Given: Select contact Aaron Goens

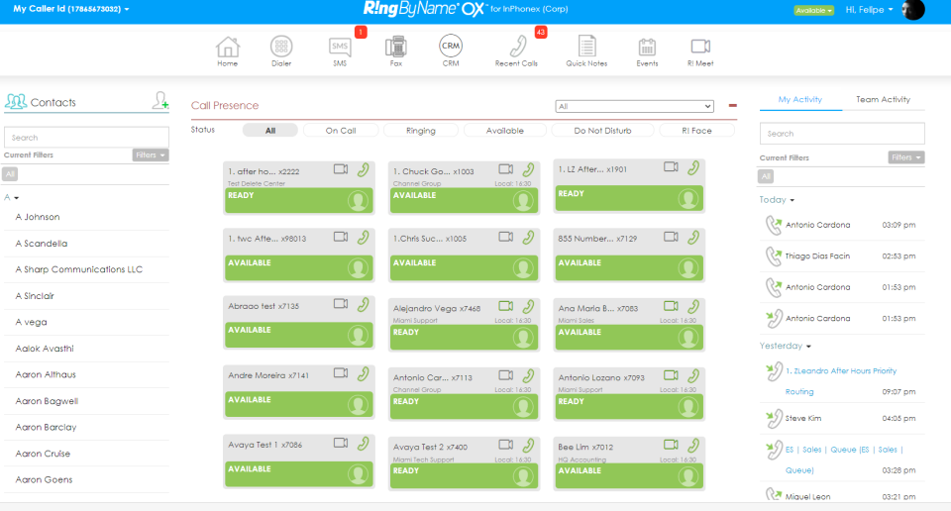Looking at the screenshot, I should coord(44,479).
